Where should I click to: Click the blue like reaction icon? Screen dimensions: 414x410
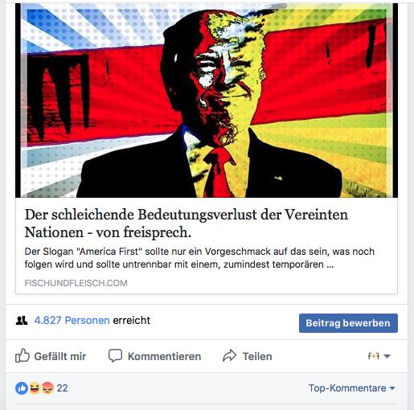pyautogui.click(x=22, y=388)
